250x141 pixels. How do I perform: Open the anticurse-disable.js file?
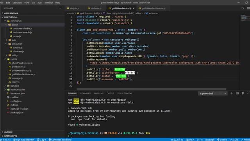click(23, 29)
